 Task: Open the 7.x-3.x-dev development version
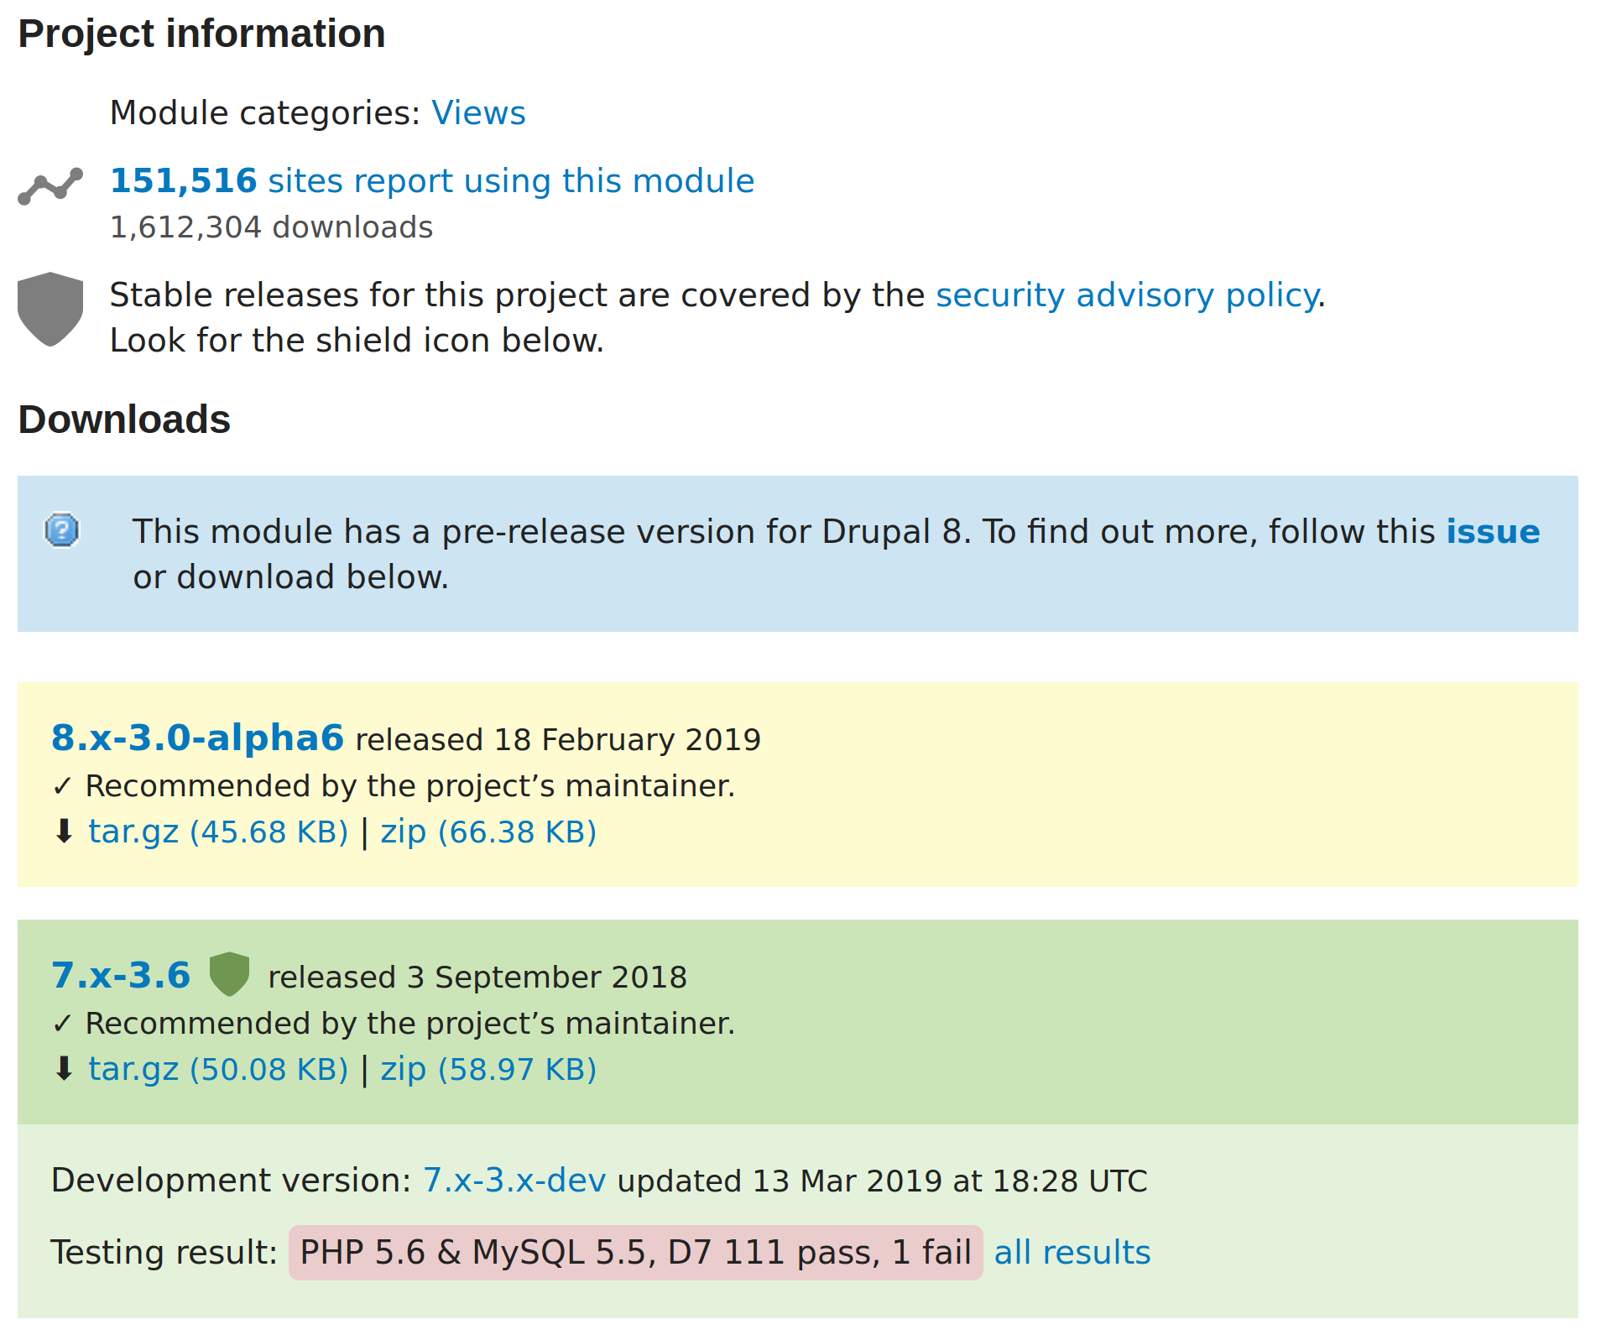(514, 1181)
